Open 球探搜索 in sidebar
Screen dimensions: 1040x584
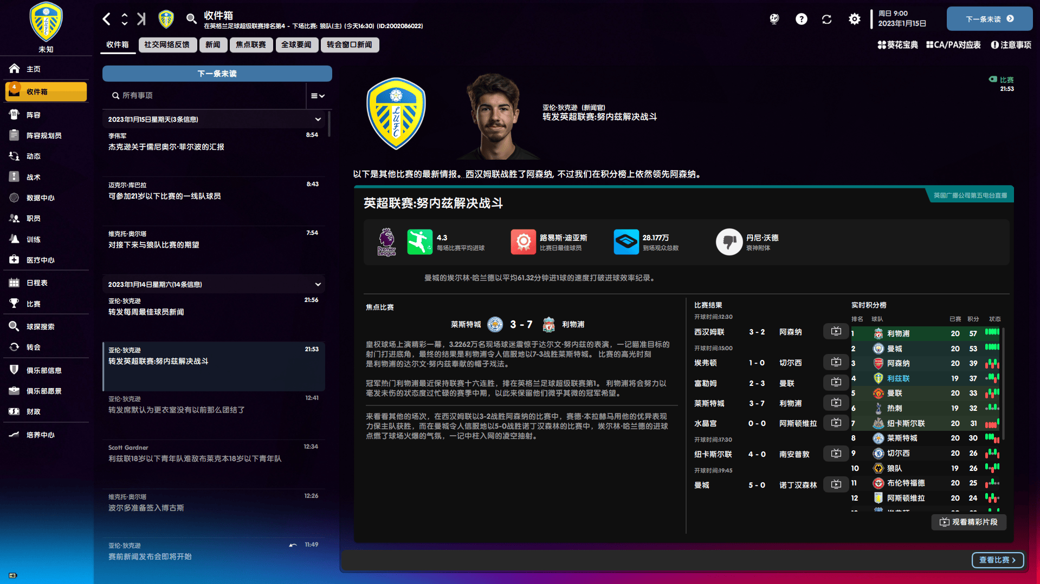pyautogui.click(x=46, y=326)
